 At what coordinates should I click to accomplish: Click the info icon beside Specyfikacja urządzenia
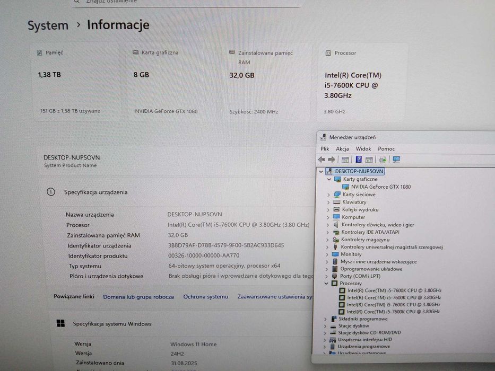(x=51, y=192)
